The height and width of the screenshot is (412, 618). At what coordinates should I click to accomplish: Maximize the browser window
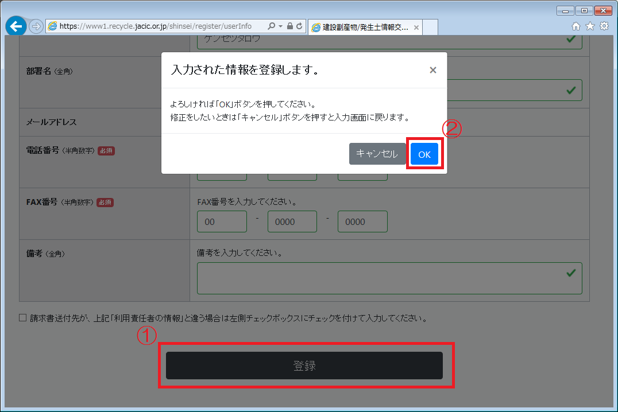point(584,11)
